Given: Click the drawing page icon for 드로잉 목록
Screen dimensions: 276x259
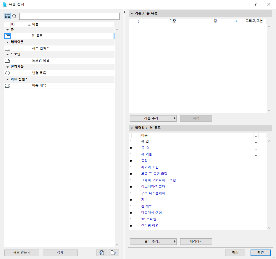Looking at the screenshot, I should click(x=7, y=60).
